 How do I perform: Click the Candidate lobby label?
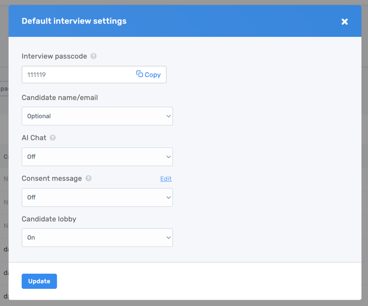[50, 219]
